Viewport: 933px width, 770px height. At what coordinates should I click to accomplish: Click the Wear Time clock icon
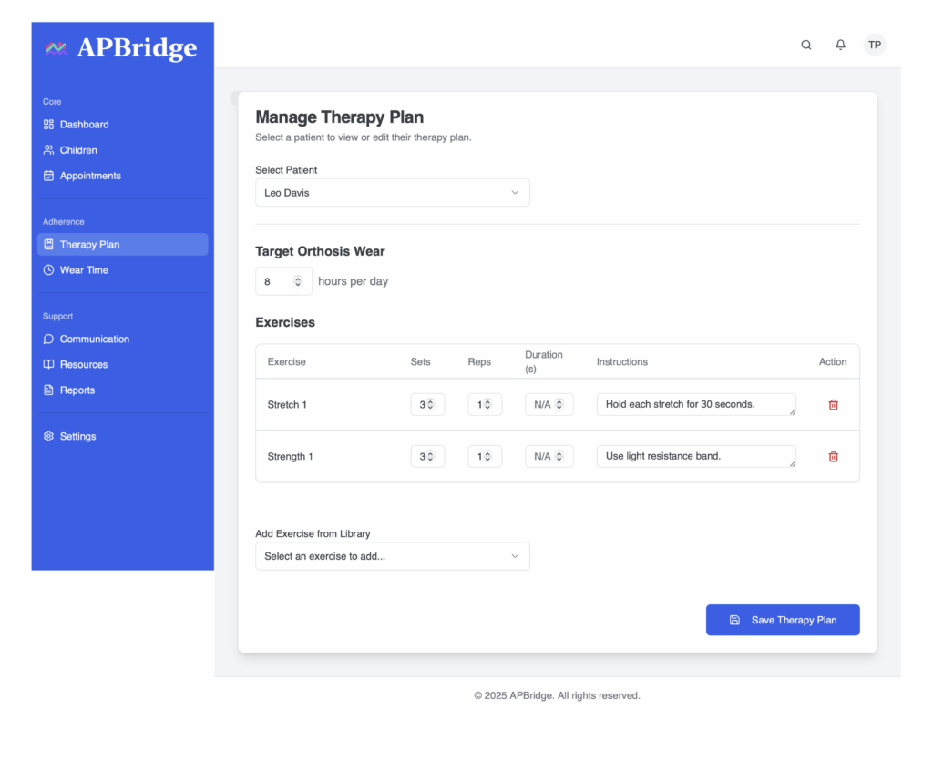tap(49, 270)
